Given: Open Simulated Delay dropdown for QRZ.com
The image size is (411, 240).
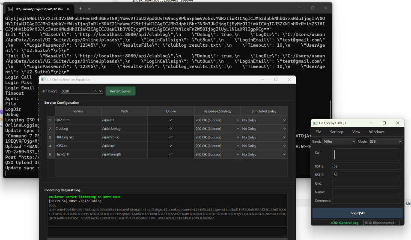Looking at the screenshot, I should point(264,120).
